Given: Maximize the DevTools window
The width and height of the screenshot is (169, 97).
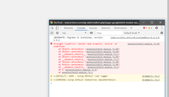Looking at the screenshot, I should pos(152,22).
